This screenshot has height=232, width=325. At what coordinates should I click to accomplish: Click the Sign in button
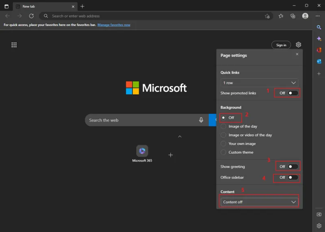281,45
